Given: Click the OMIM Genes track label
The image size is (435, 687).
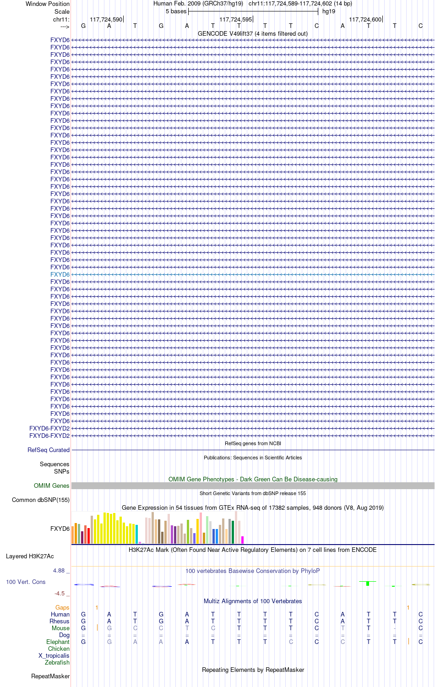Looking at the screenshot, I should point(52,485).
